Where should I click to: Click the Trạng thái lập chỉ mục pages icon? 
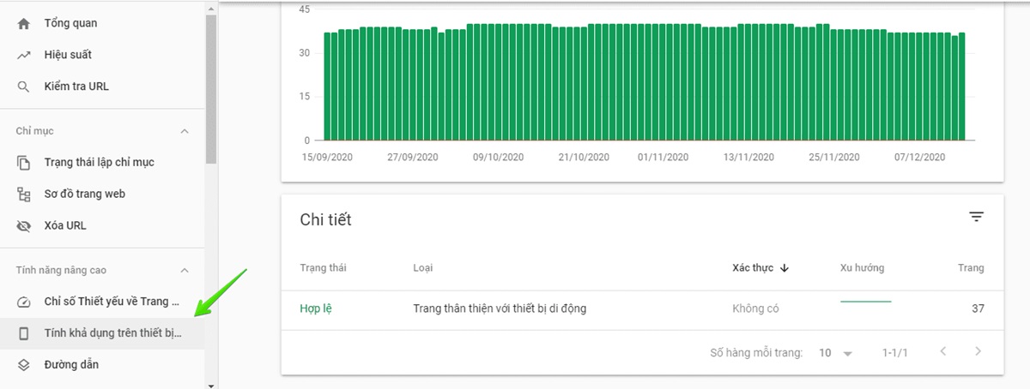pos(24,162)
